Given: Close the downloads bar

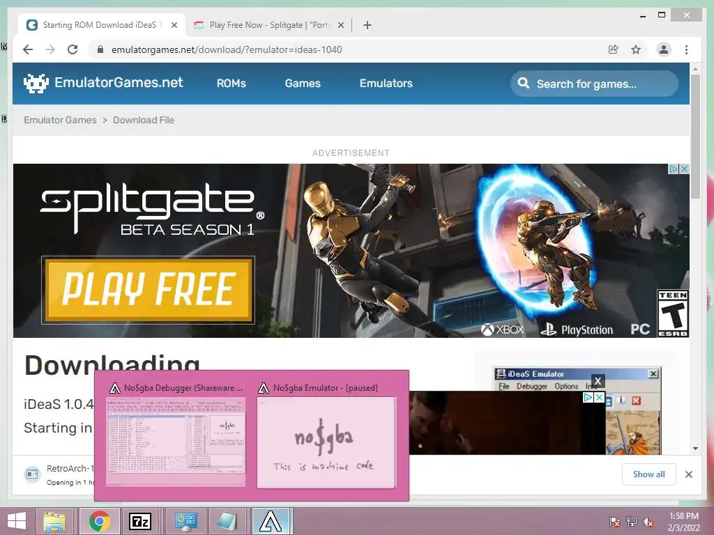Looking at the screenshot, I should (688, 474).
